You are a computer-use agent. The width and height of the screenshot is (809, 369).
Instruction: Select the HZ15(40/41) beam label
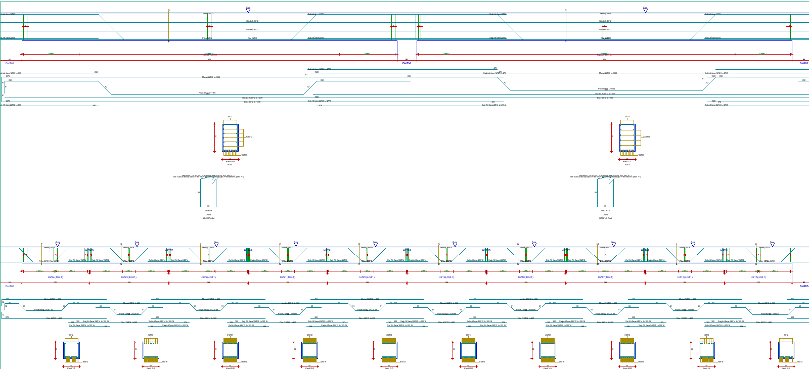click(758, 277)
